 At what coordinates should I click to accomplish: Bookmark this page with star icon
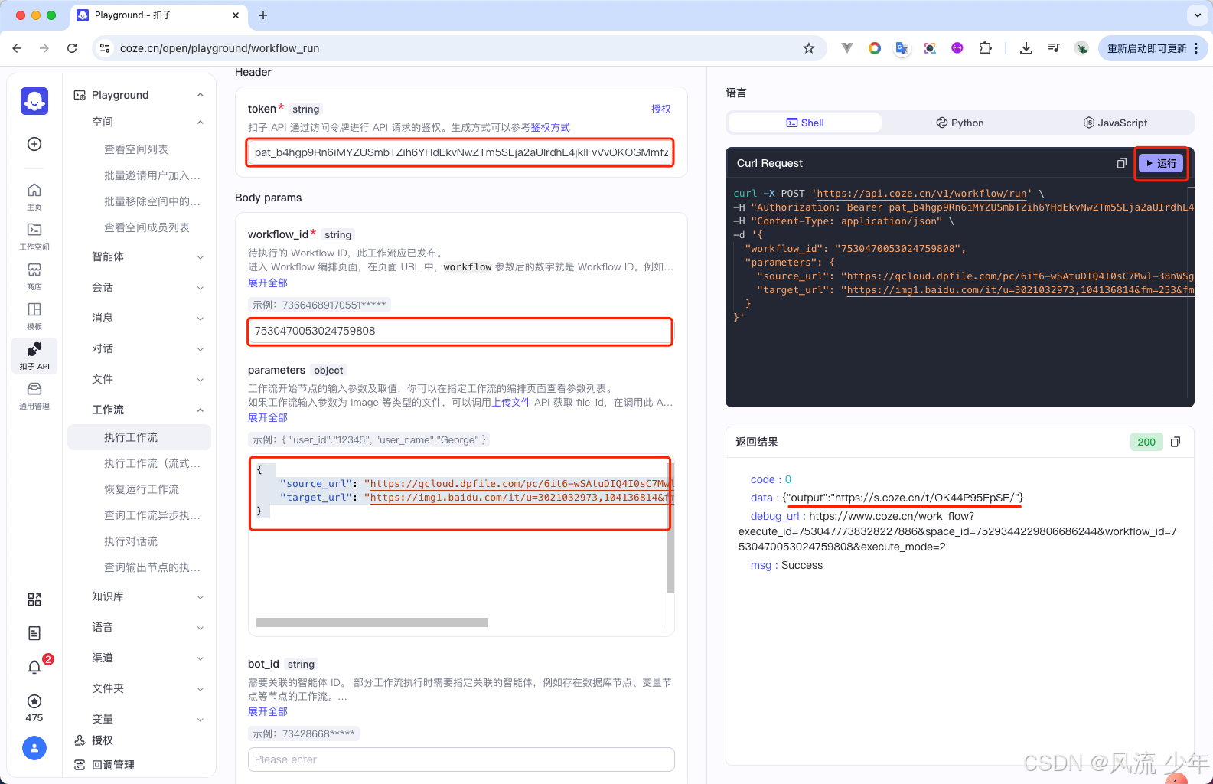[809, 48]
